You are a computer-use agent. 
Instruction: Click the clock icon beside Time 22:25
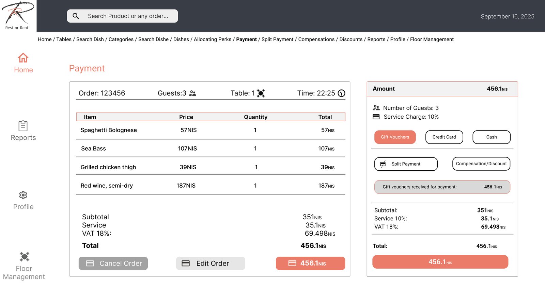341,93
